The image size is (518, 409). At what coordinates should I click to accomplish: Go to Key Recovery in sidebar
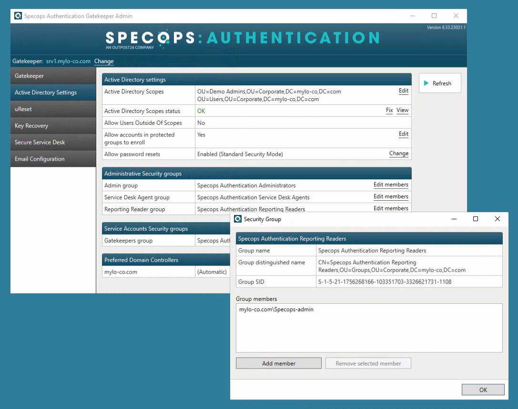[x=53, y=125]
